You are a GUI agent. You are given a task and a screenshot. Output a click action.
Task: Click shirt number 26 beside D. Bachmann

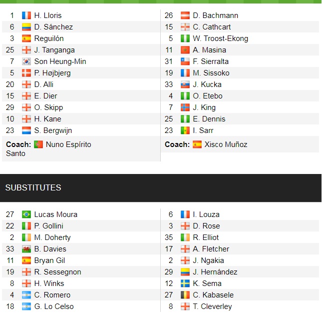click(x=169, y=15)
